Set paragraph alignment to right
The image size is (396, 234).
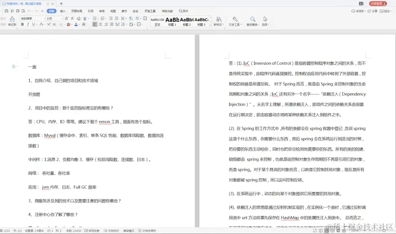(x=106, y=24)
